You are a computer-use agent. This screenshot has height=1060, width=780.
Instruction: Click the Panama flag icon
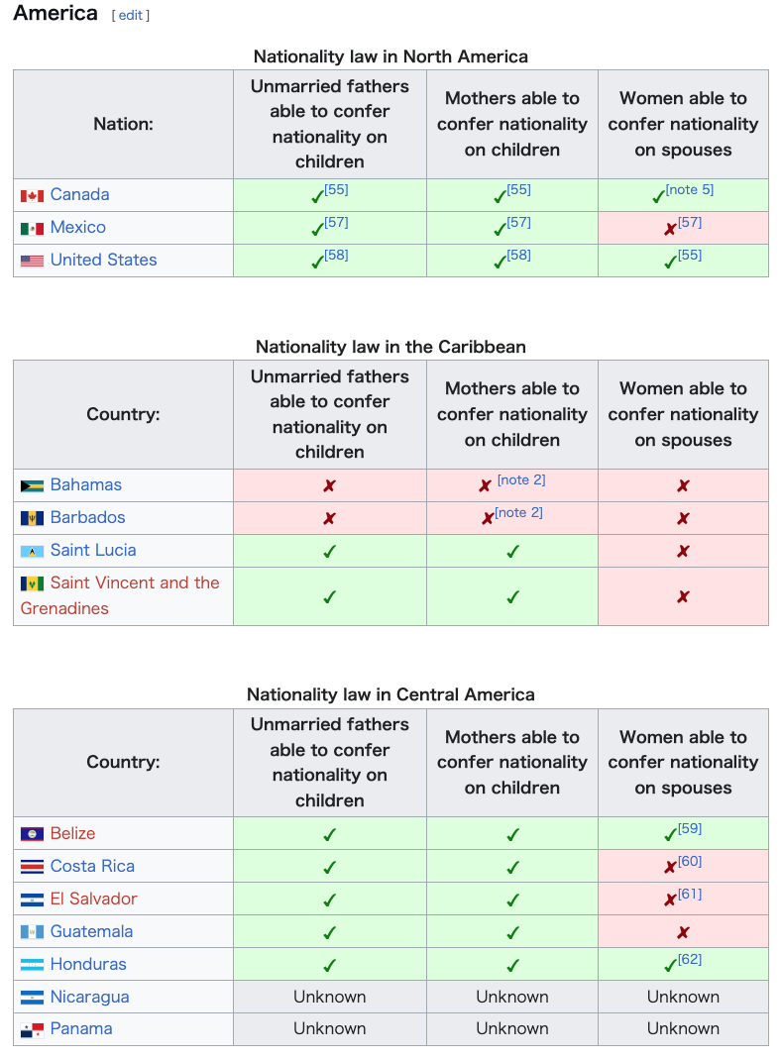(32, 1030)
